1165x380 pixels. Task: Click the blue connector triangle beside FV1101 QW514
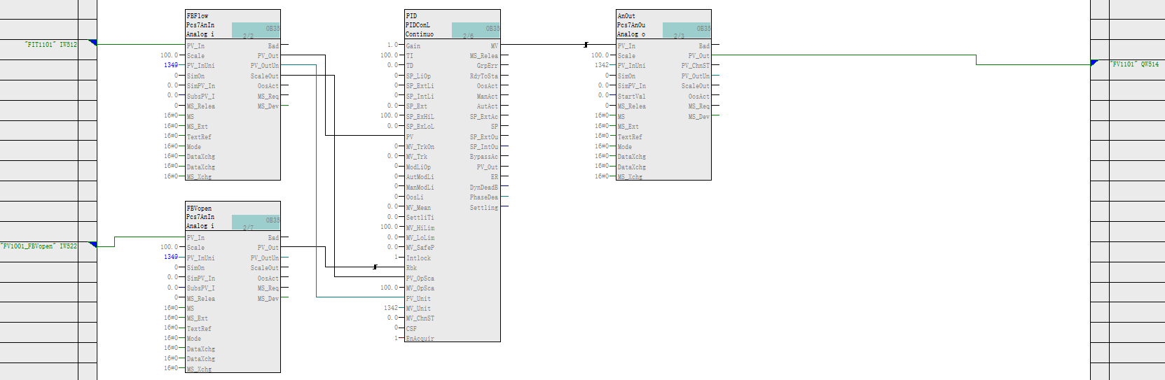coord(1094,63)
